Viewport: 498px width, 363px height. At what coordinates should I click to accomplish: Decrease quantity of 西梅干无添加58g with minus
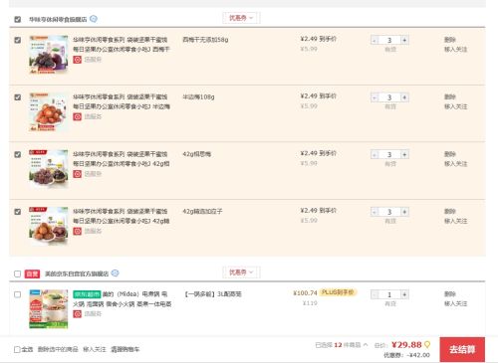click(x=374, y=40)
